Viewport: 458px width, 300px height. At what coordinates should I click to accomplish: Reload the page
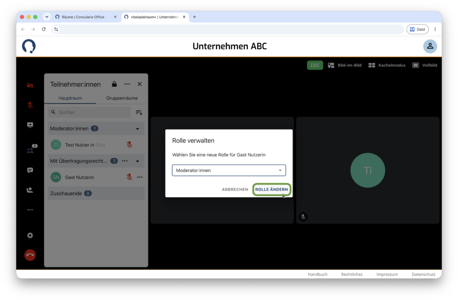point(44,29)
